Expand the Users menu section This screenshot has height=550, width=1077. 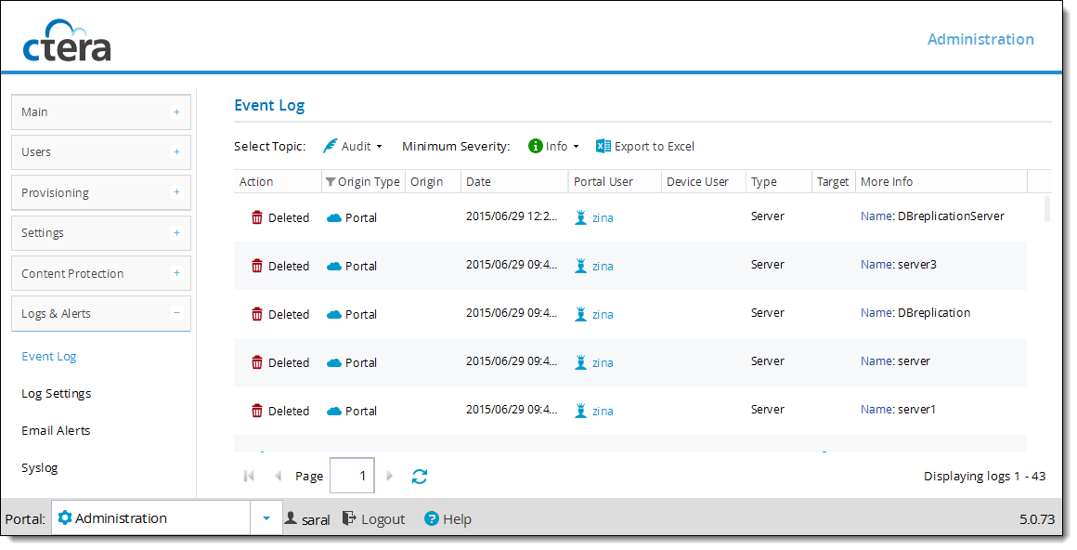coord(101,152)
